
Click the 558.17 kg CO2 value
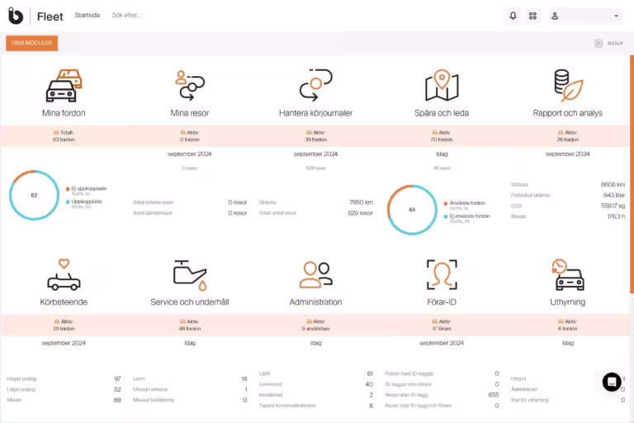(x=613, y=206)
